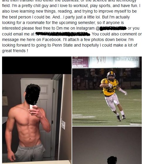Click the words "great friends !" ending the post

click(x=15, y=51)
